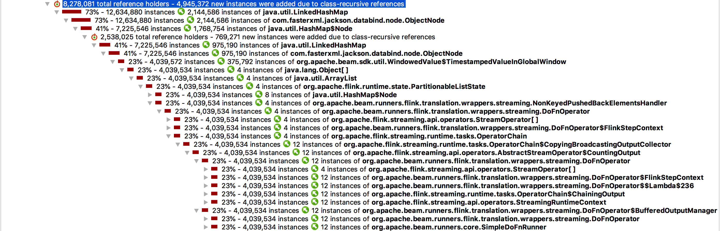This screenshot has height=231, width=721.
Task: Expand the DoFnOperator$$Lambda$236 row
Action: [206, 186]
